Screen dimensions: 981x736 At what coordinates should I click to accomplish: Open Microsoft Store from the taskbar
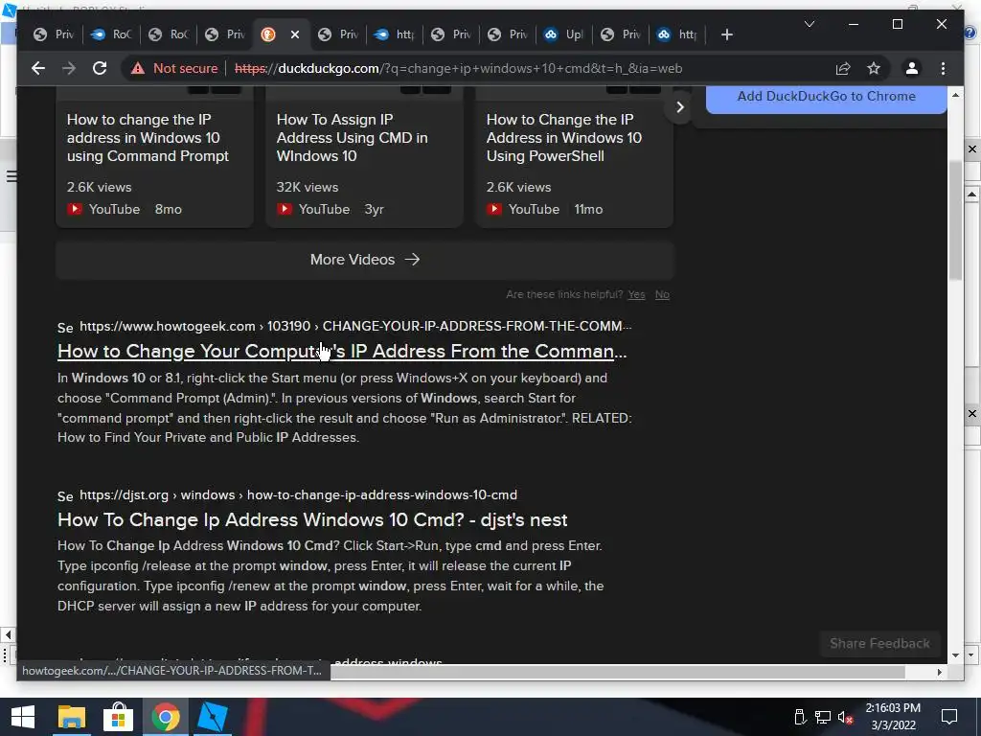click(118, 717)
